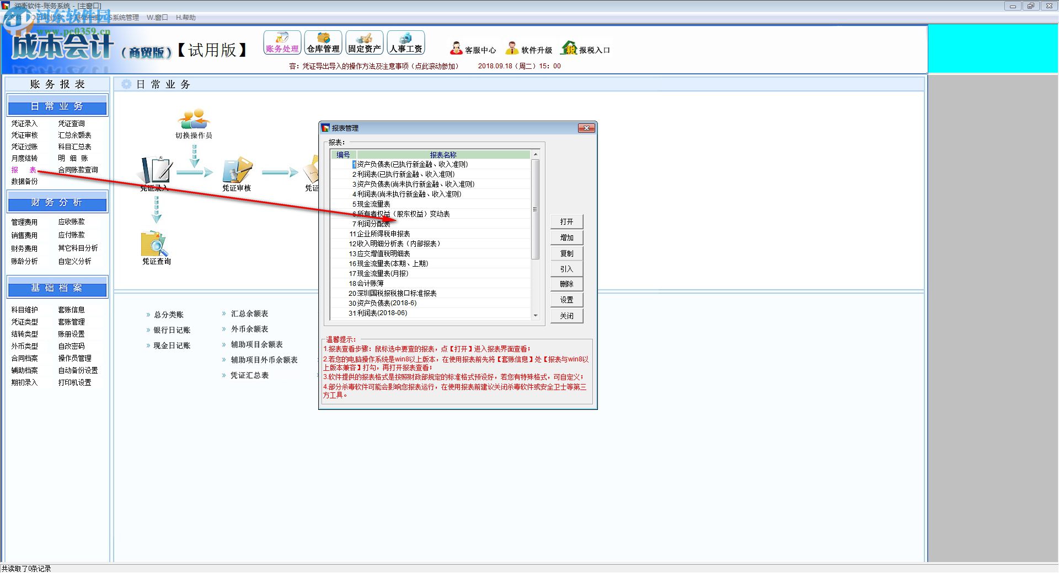
Task: Click the report list scroll-up arrow
Action: pos(535,154)
